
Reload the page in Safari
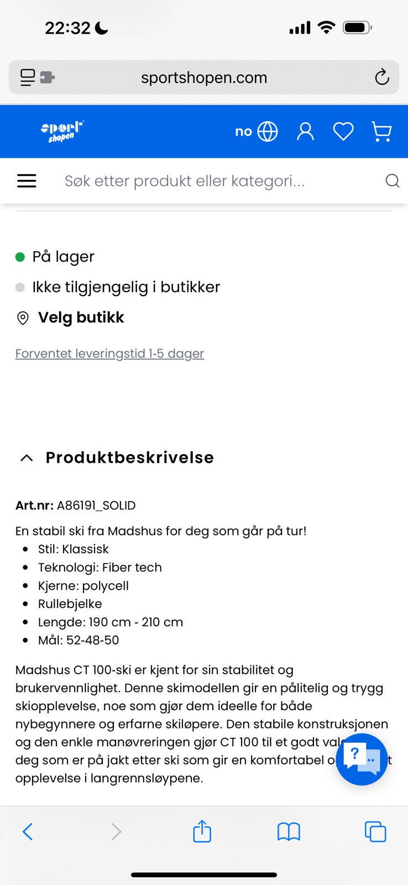(381, 77)
